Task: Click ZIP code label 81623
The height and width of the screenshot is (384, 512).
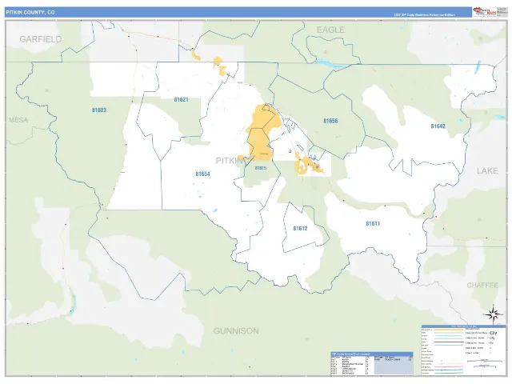Action: 99,110
